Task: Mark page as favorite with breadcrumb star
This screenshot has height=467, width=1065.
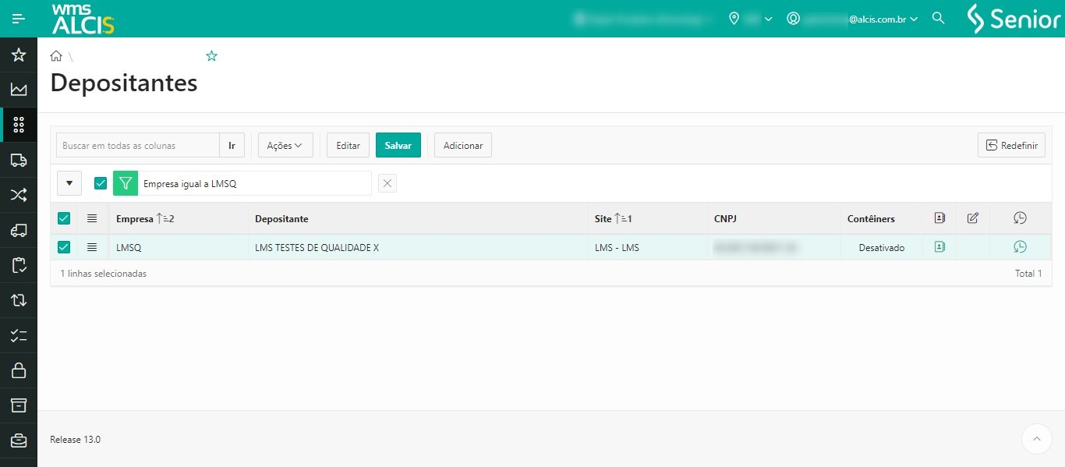Action: coord(211,56)
